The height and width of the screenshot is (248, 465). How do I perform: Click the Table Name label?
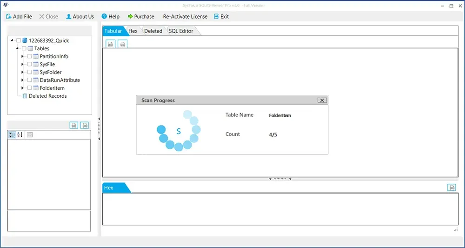click(x=239, y=115)
